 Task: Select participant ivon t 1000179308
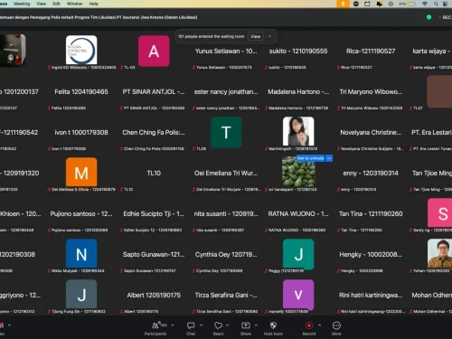tap(81, 133)
